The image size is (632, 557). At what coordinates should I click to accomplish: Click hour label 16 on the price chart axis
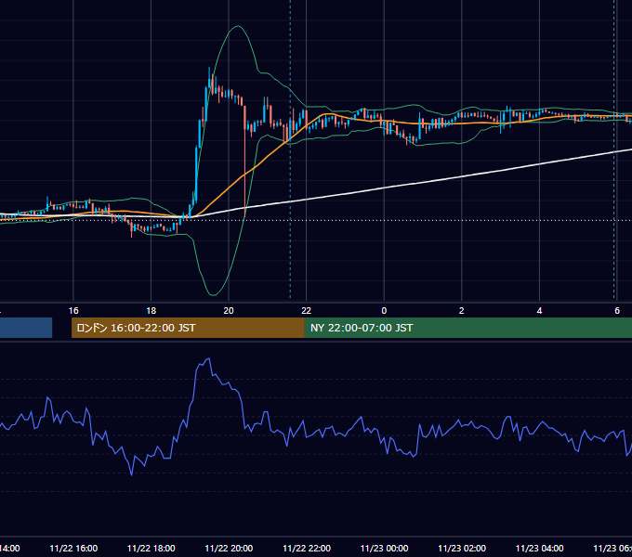pyautogui.click(x=73, y=311)
